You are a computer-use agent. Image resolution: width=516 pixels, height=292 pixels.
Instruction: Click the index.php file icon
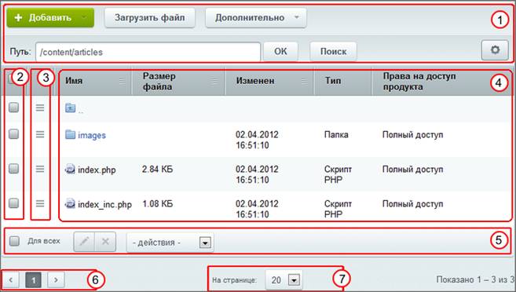(x=70, y=169)
